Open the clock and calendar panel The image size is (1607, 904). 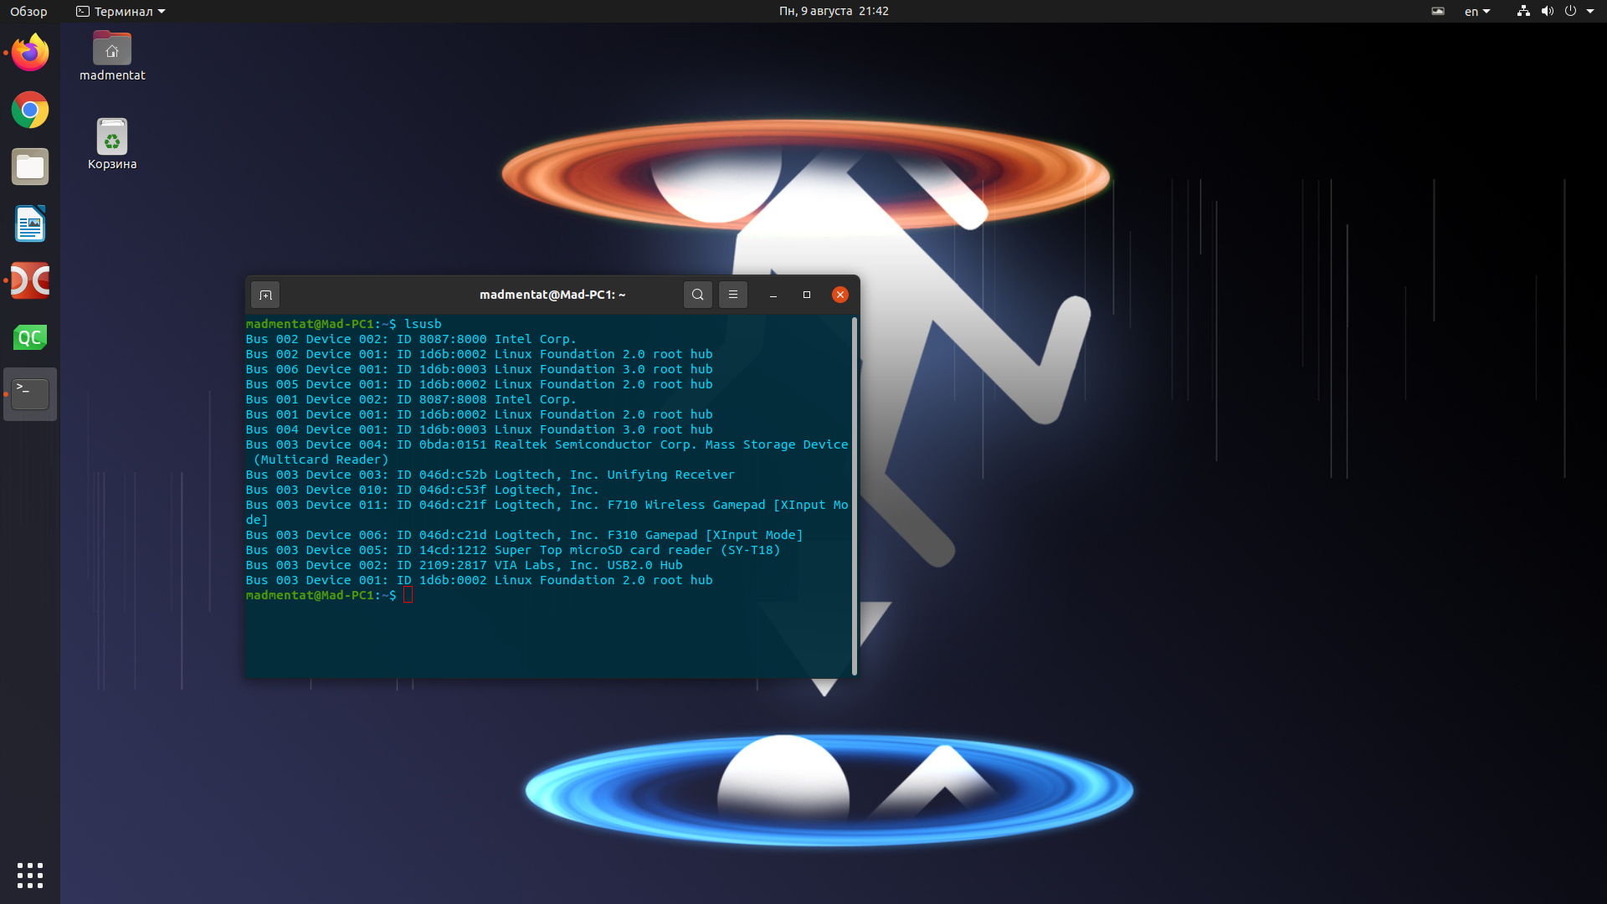pos(834,11)
